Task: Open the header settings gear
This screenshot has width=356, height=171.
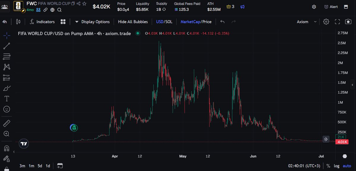Action: 314,7
